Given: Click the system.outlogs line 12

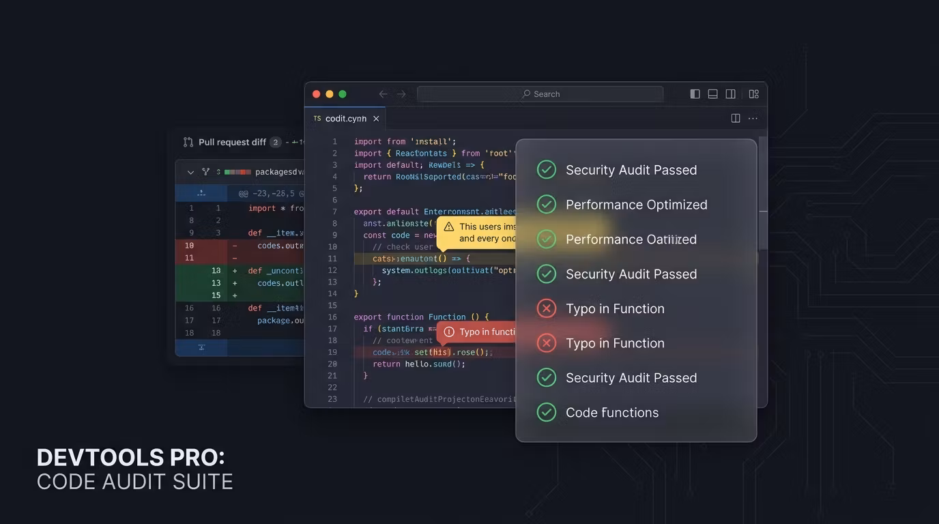Looking at the screenshot, I should click(x=449, y=270).
